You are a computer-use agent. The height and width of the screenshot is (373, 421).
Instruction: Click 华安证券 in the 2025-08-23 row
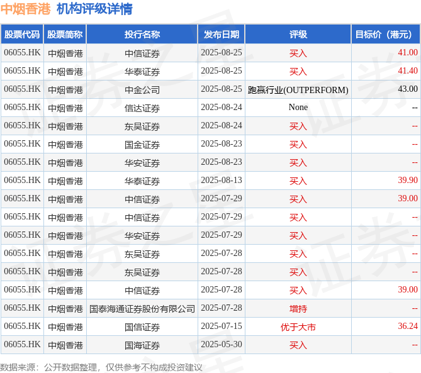(x=142, y=163)
